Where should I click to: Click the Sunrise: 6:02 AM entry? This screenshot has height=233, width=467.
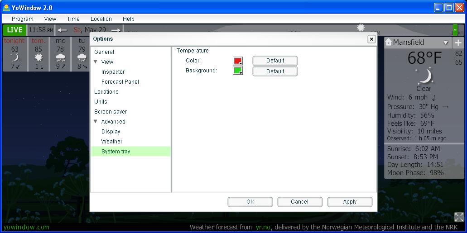414,149
